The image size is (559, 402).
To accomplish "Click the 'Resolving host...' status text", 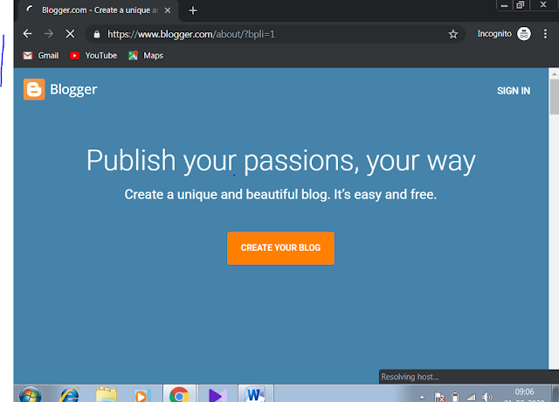I will pyautogui.click(x=410, y=377).
